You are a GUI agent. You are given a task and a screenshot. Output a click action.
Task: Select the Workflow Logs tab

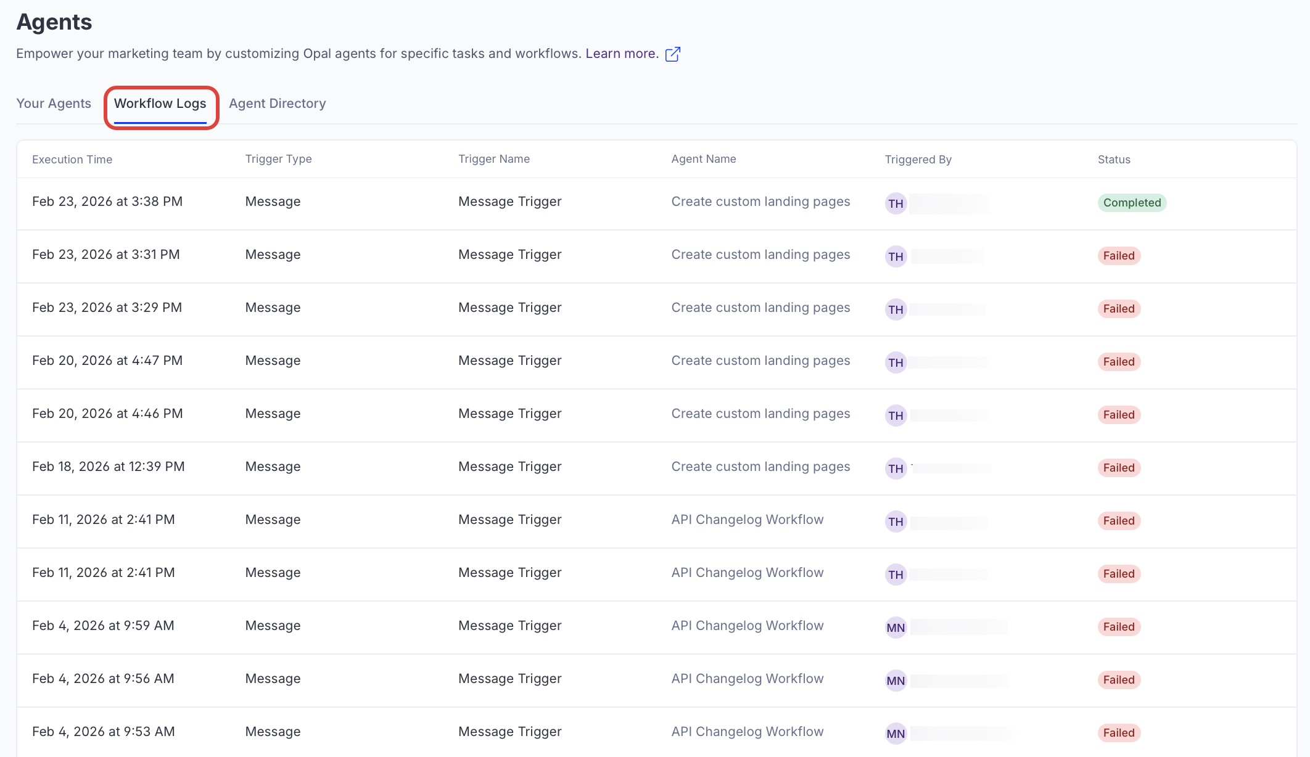[x=160, y=104]
